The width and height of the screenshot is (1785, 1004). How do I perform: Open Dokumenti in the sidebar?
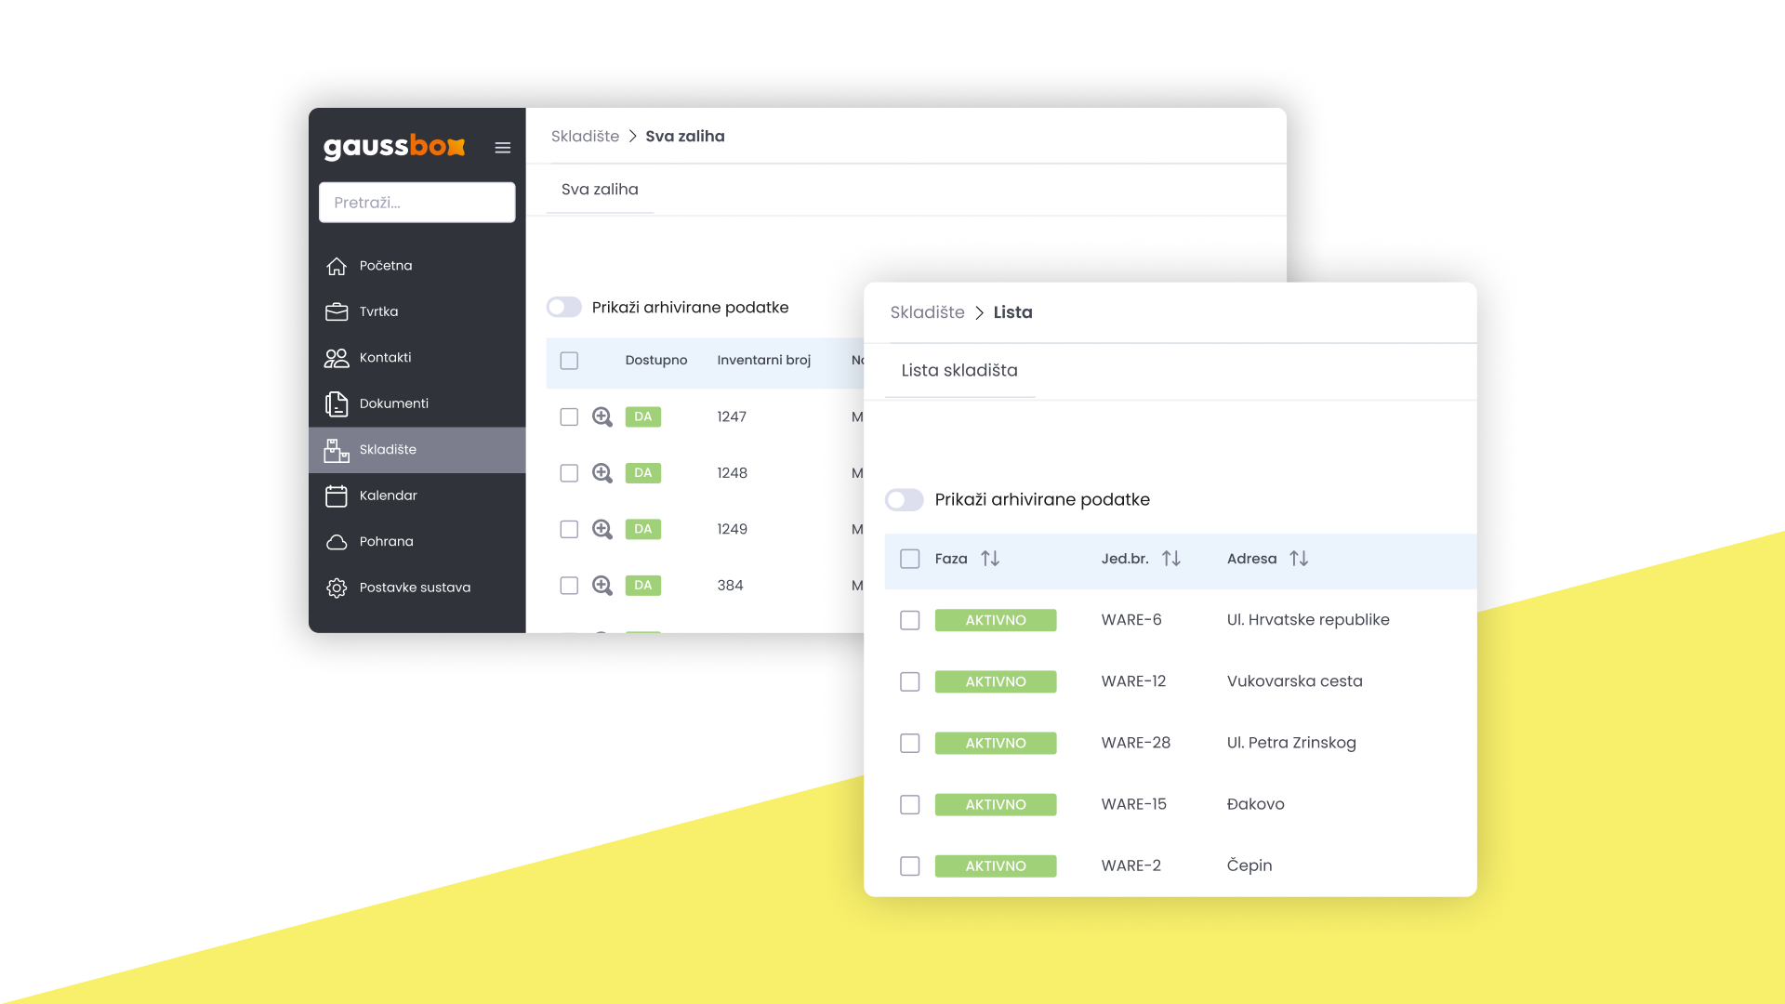tap(417, 403)
